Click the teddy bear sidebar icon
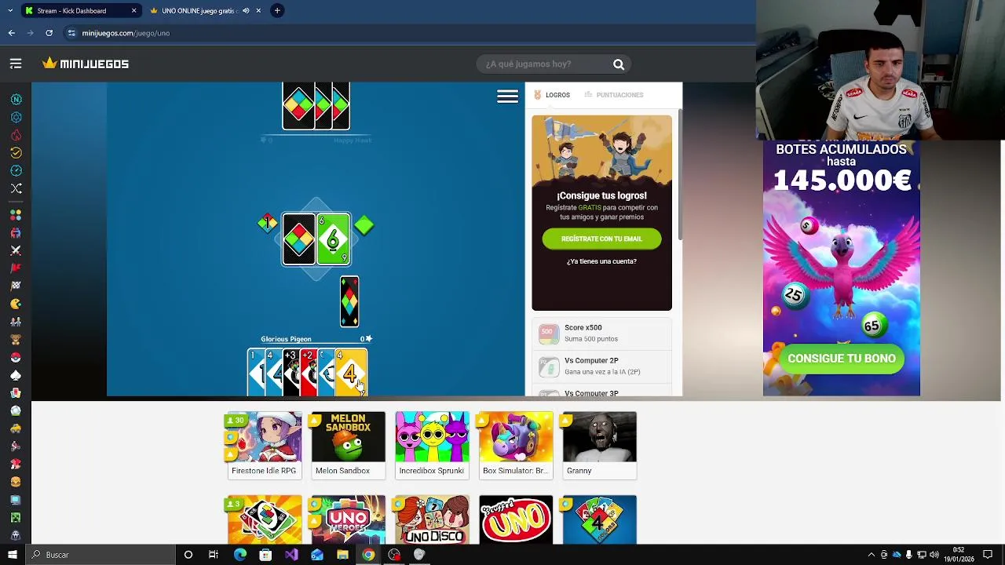 16,340
